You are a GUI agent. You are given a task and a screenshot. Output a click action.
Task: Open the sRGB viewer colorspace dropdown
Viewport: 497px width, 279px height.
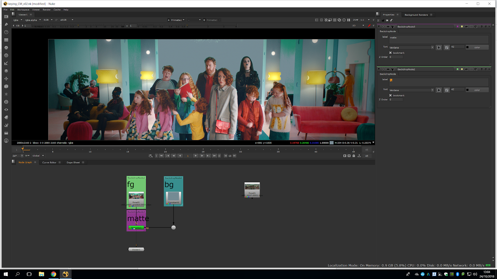click(x=66, y=20)
